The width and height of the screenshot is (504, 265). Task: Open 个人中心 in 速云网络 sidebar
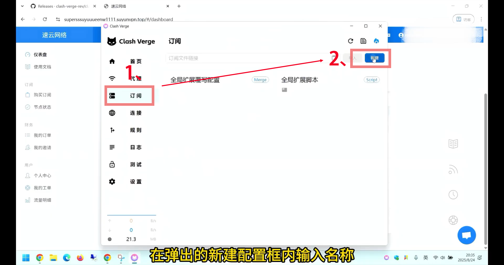click(42, 175)
